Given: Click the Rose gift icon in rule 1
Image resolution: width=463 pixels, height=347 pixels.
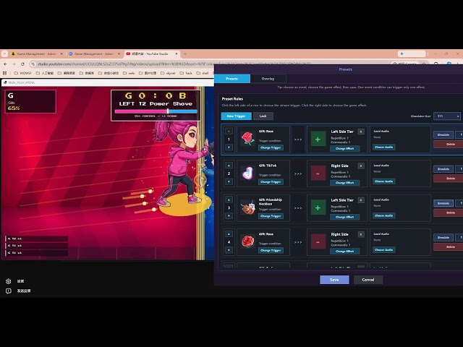Looking at the screenshot, I should [247, 139].
